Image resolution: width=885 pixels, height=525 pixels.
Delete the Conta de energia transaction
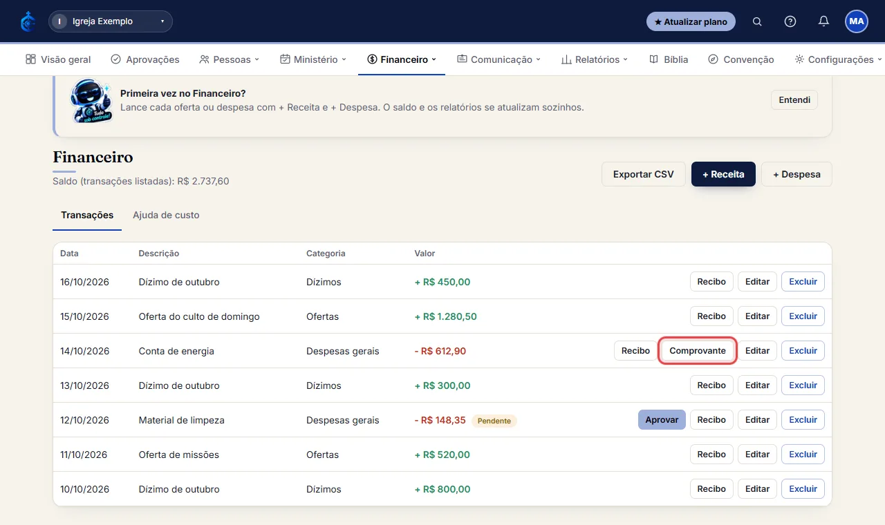[x=803, y=351]
